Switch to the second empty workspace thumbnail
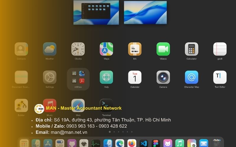Viewport: 236px width, 147px height. pyautogui.click(x=145, y=12)
